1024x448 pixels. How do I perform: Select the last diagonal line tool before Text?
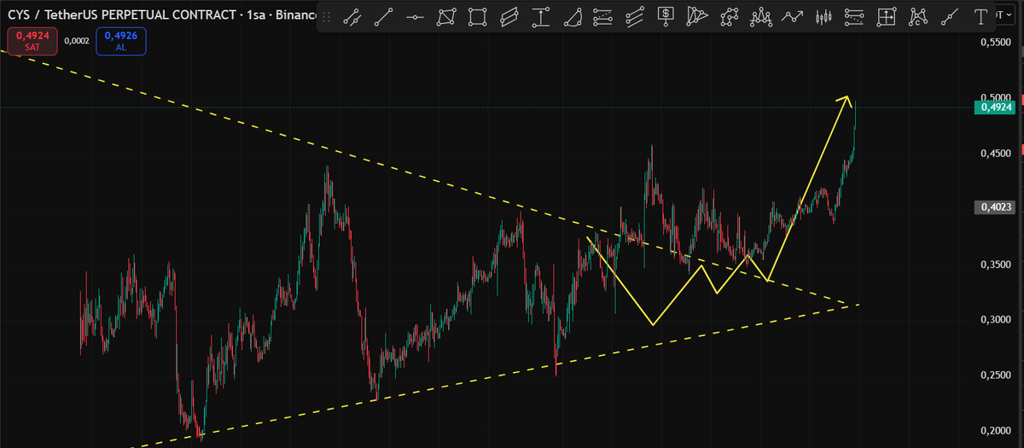click(950, 17)
